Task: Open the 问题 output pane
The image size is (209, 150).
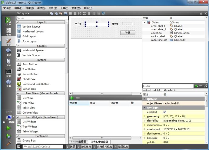Action: [71, 147]
